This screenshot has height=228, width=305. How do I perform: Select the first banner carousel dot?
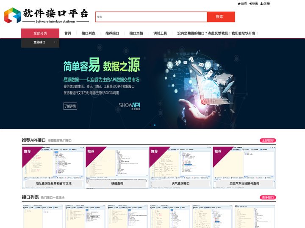point(150,125)
